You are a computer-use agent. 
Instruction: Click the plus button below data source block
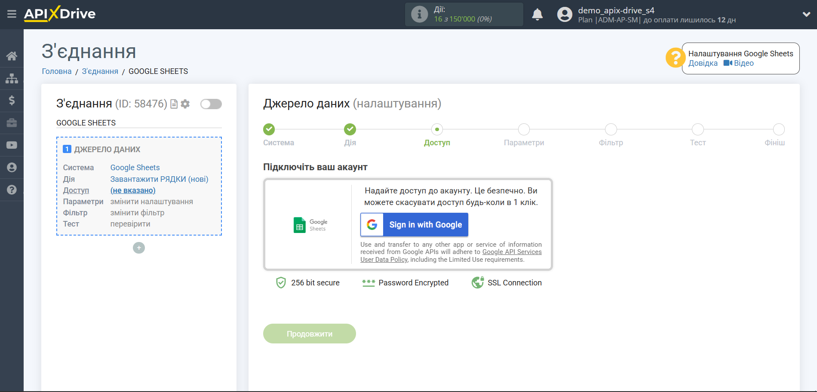(x=138, y=248)
